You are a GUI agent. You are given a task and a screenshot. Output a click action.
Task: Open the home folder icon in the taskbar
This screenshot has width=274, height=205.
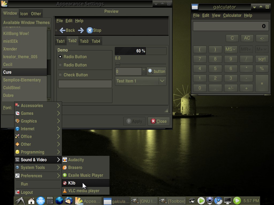[x=31, y=201]
